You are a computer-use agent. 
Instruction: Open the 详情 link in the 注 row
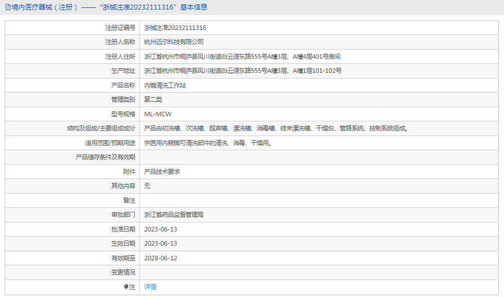150,287
